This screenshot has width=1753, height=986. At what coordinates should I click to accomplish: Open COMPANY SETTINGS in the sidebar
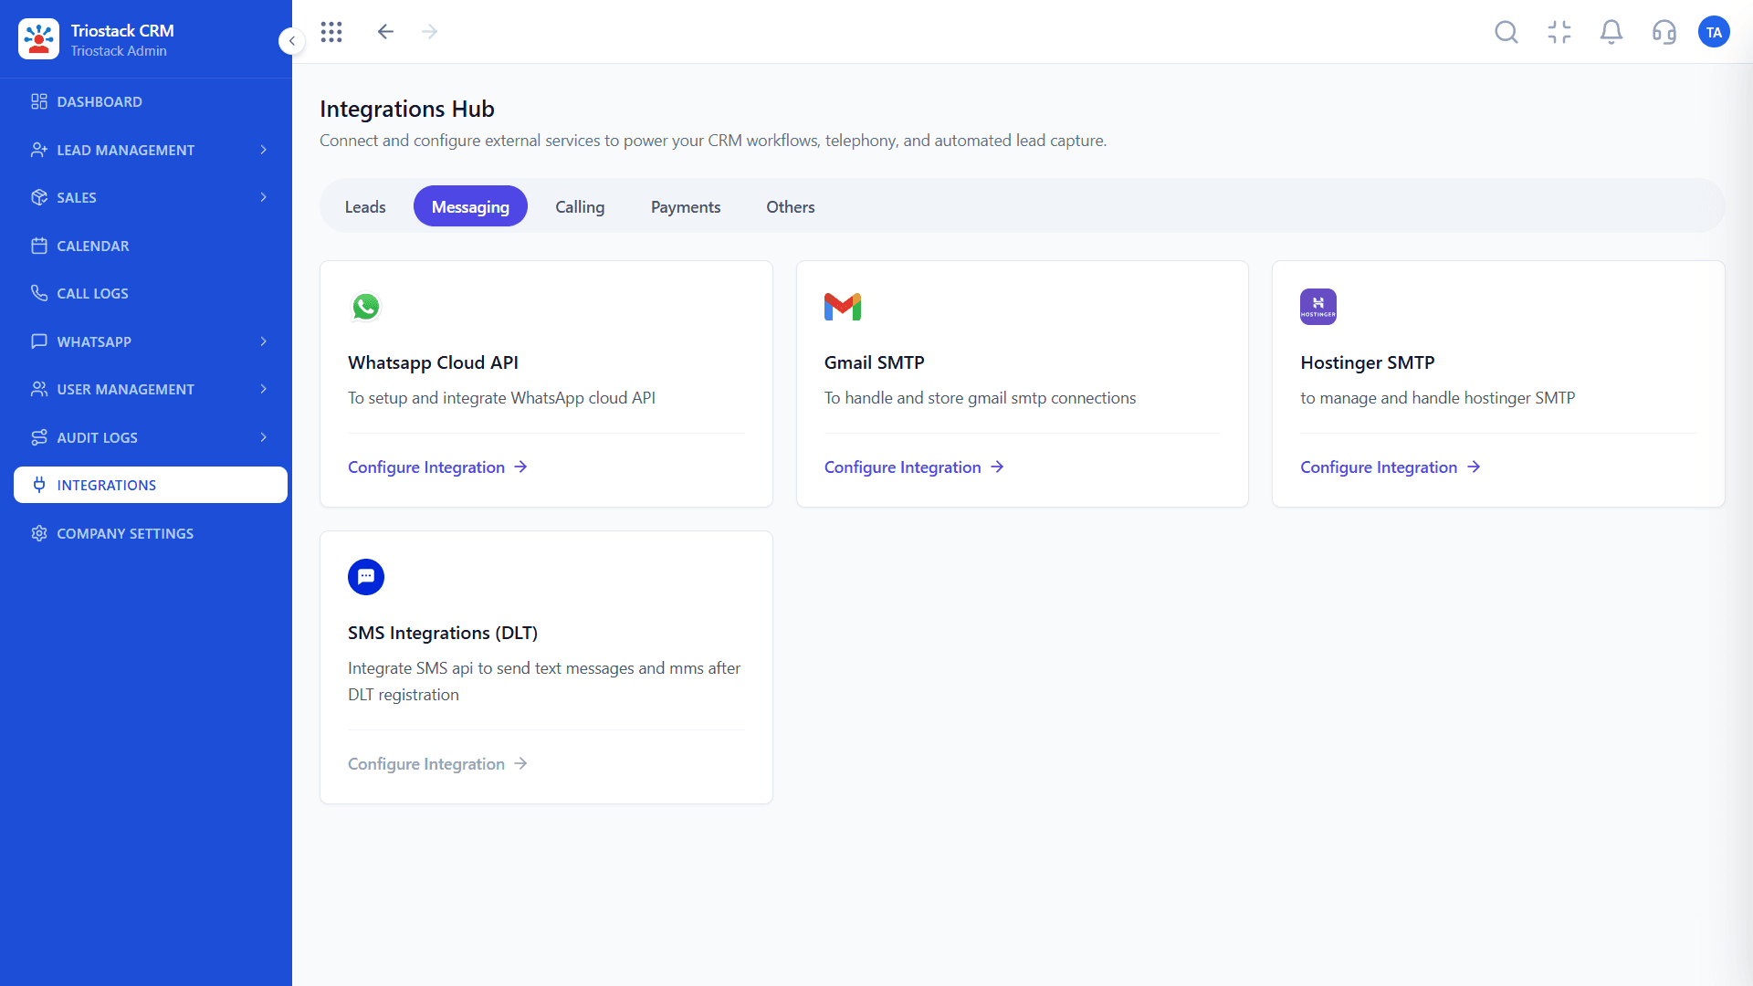click(151, 533)
